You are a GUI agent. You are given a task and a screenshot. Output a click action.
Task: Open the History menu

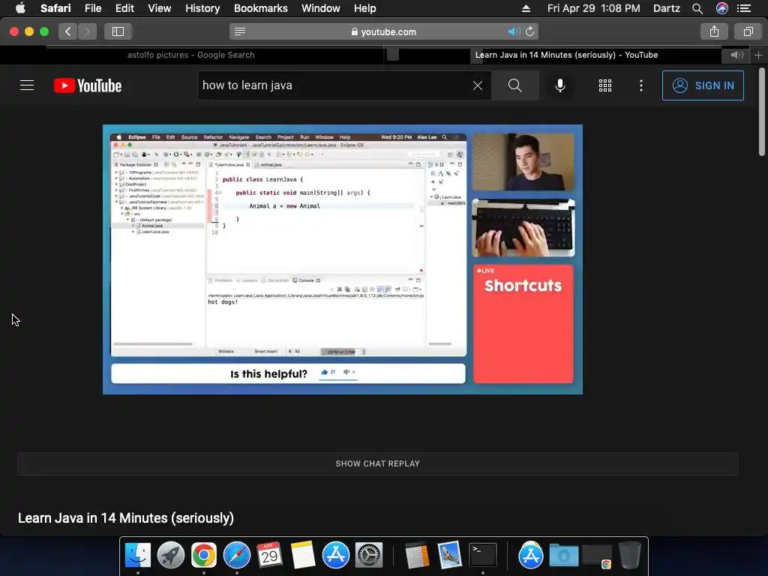tap(202, 8)
